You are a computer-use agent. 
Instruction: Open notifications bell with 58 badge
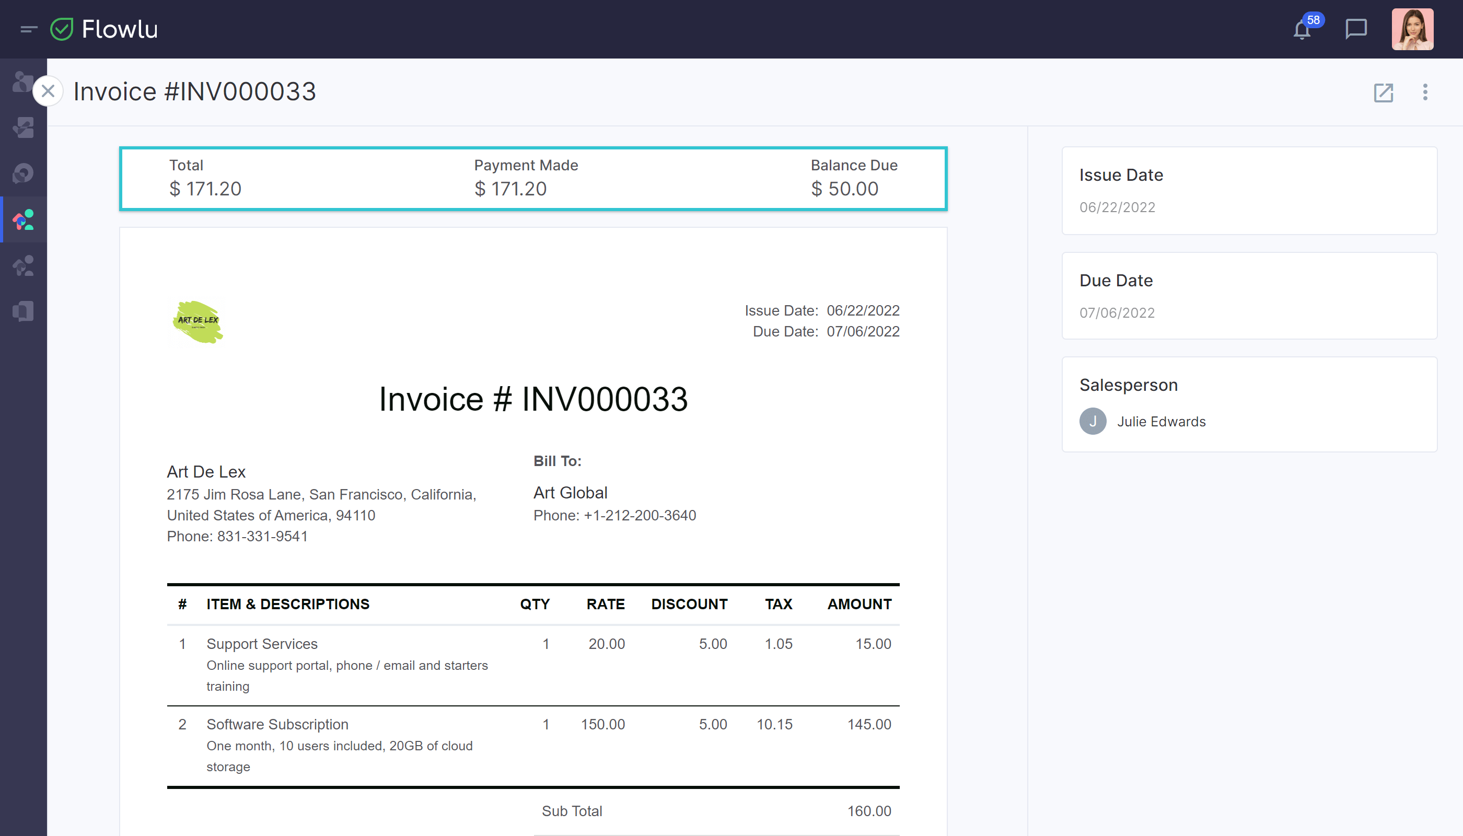point(1302,29)
